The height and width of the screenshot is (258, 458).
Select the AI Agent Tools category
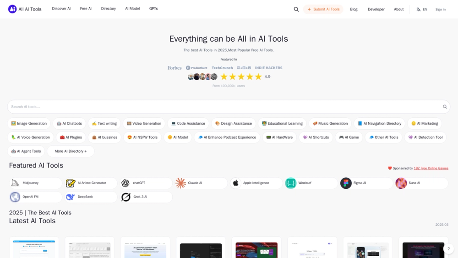point(26,151)
